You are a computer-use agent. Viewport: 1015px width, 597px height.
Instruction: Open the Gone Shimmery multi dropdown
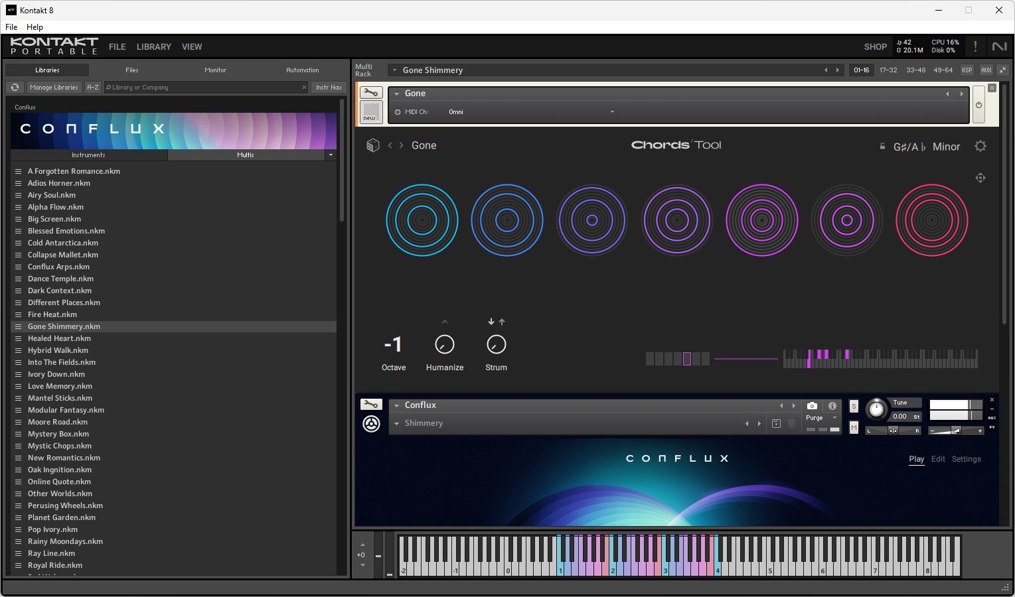coord(394,70)
